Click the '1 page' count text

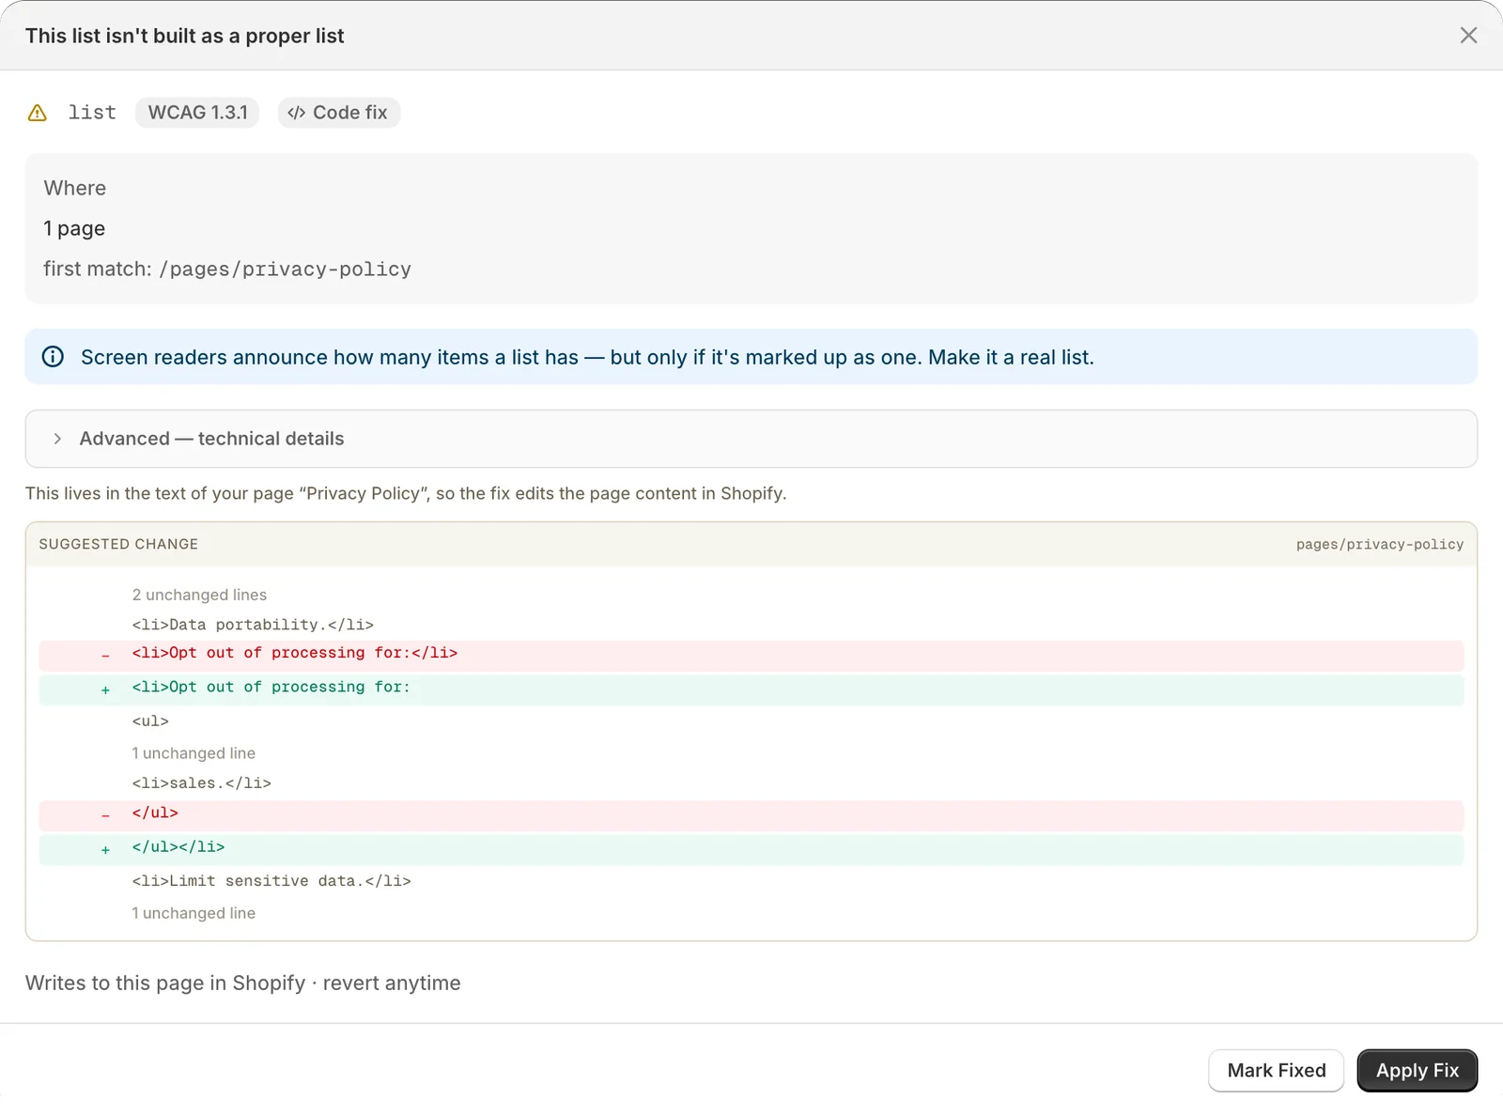click(x=74, y=228)
